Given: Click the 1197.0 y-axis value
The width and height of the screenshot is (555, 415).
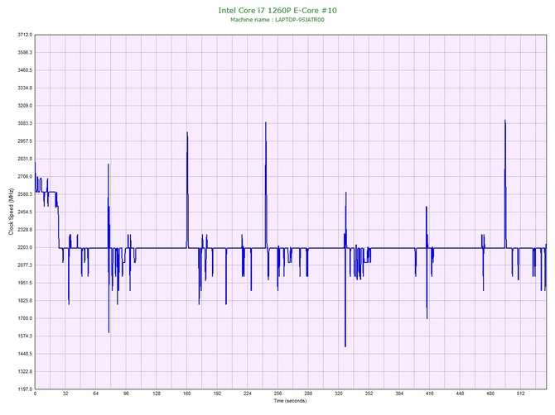Looking at the screenshot, I should (x=25, y=389).
